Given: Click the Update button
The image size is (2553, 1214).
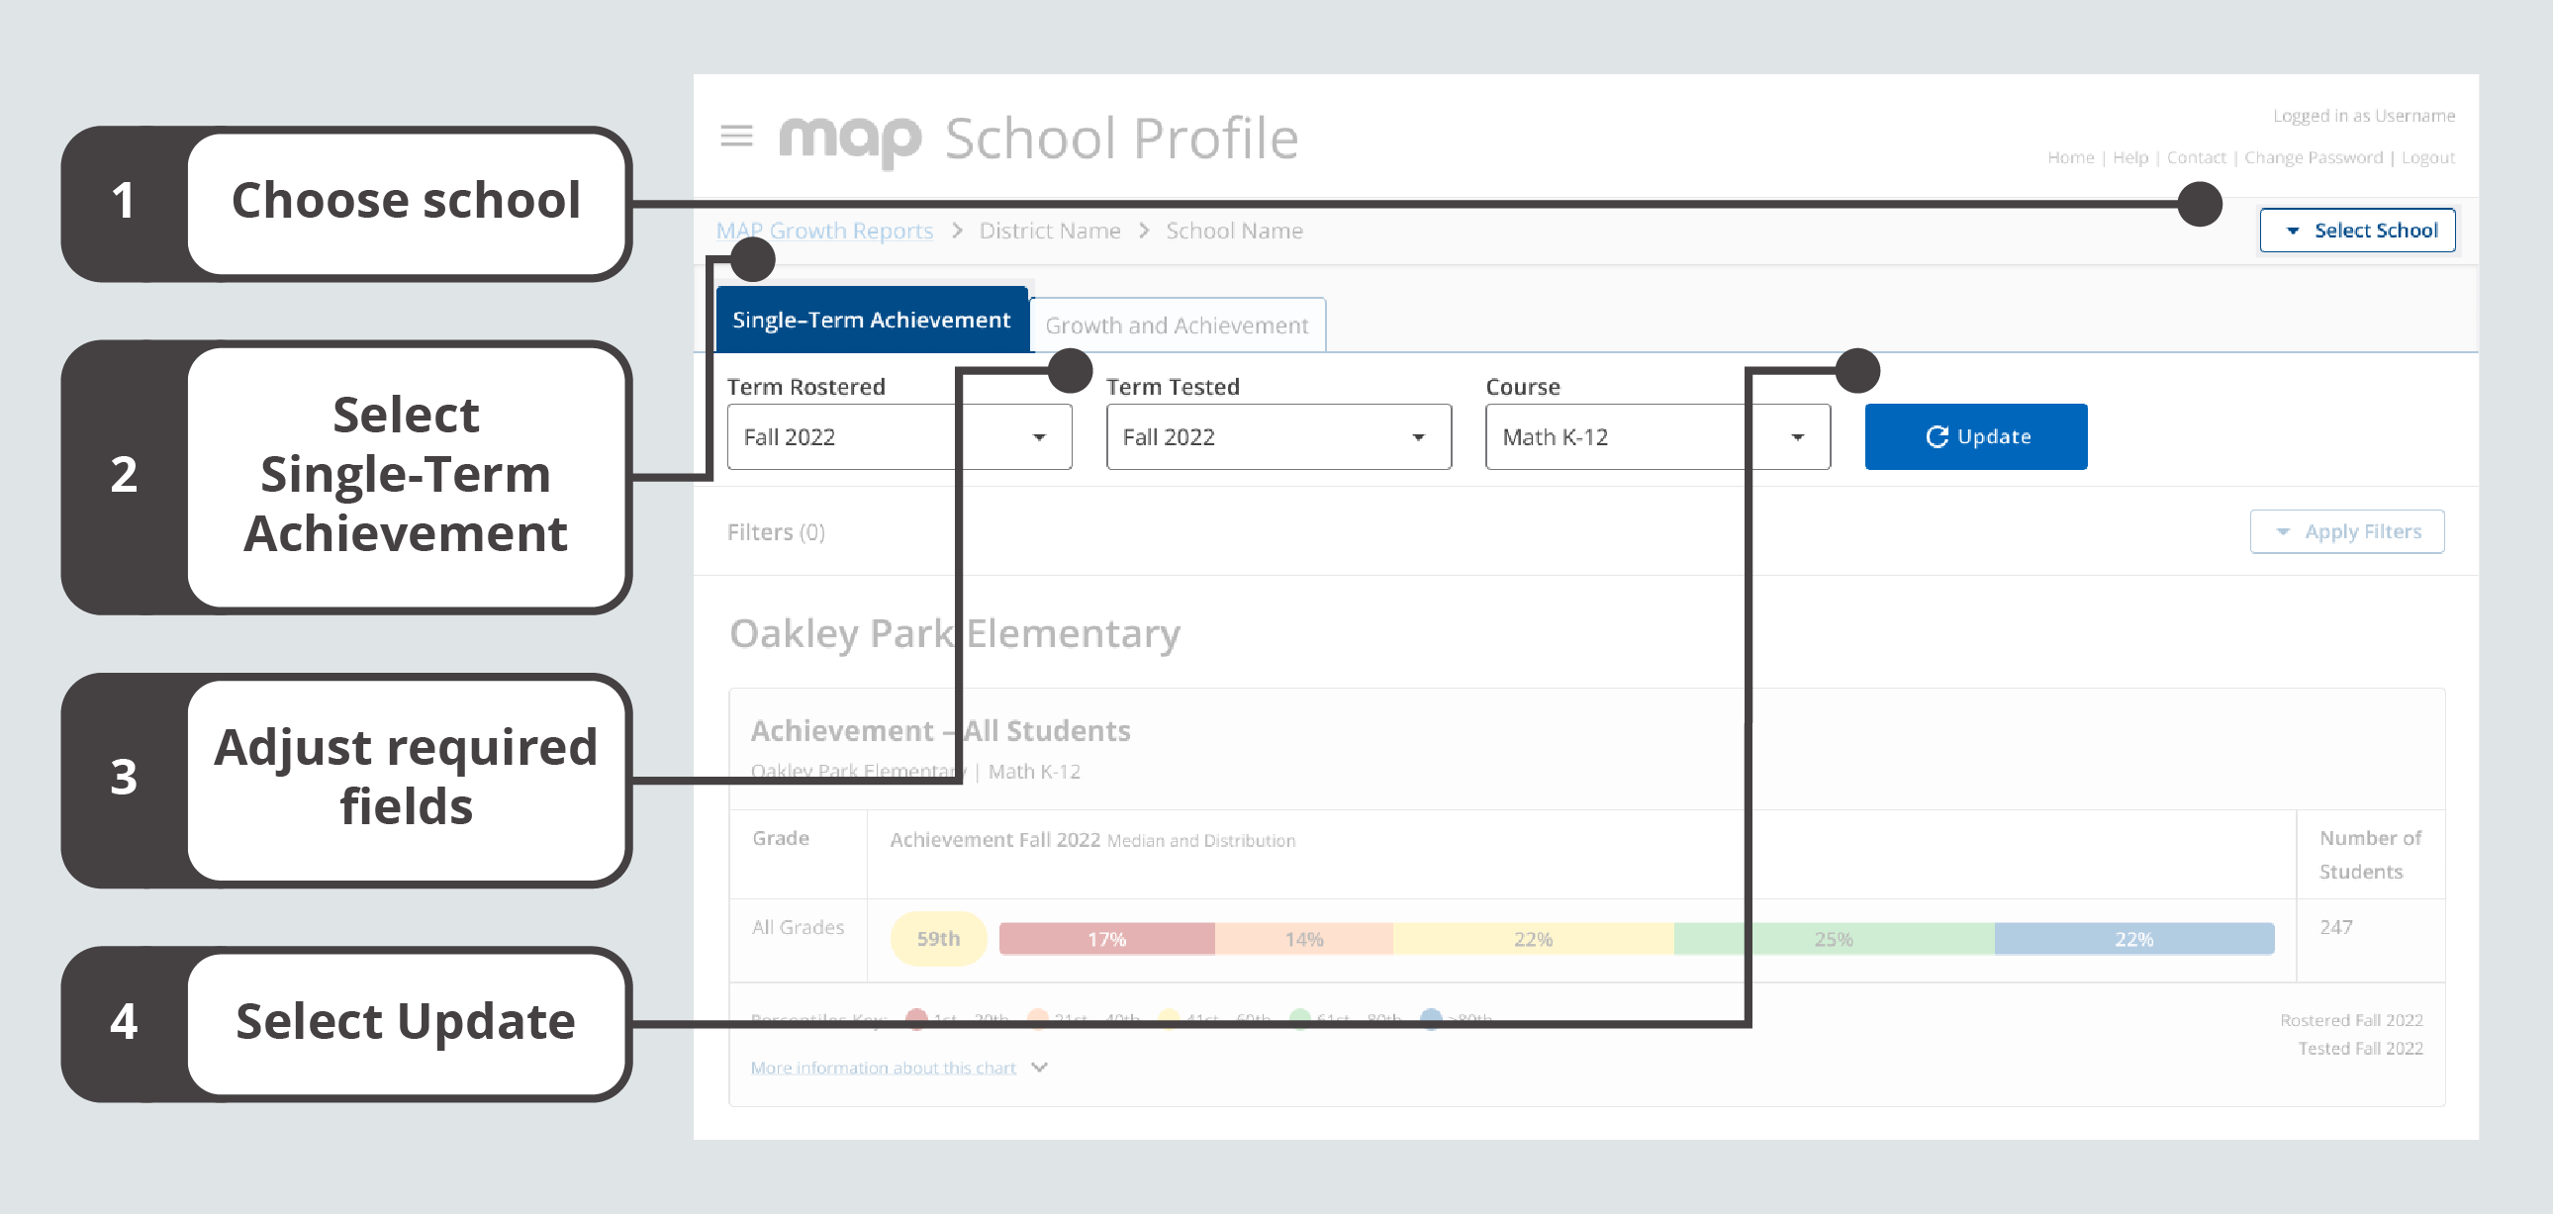Looking at the screenshot, I should click(1975, 434).
